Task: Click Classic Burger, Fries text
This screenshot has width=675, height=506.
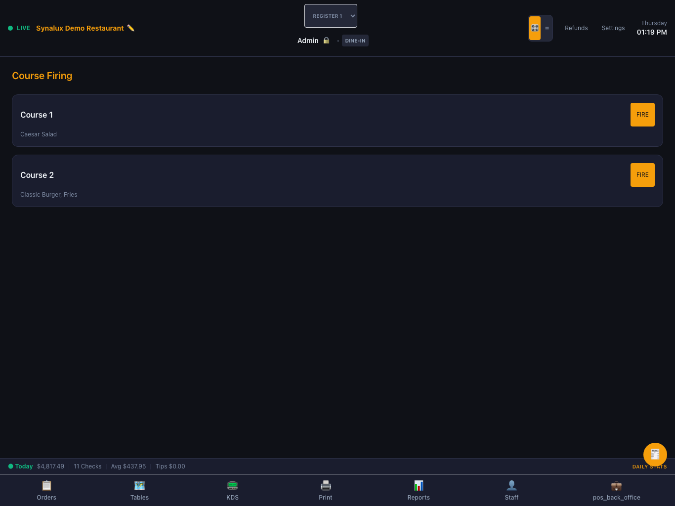Action: 49,195
